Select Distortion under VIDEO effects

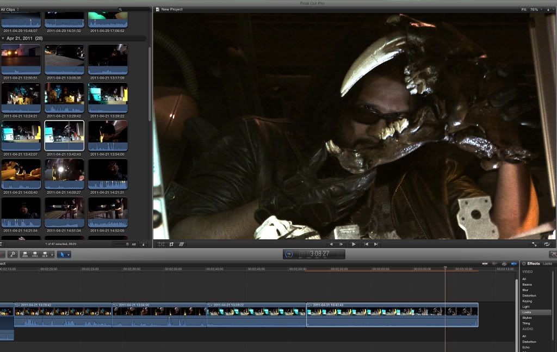[529, 295]
